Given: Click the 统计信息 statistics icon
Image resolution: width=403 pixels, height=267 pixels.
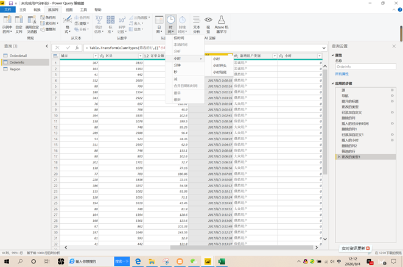Looking at the screenshot, I should pos(99,20).
